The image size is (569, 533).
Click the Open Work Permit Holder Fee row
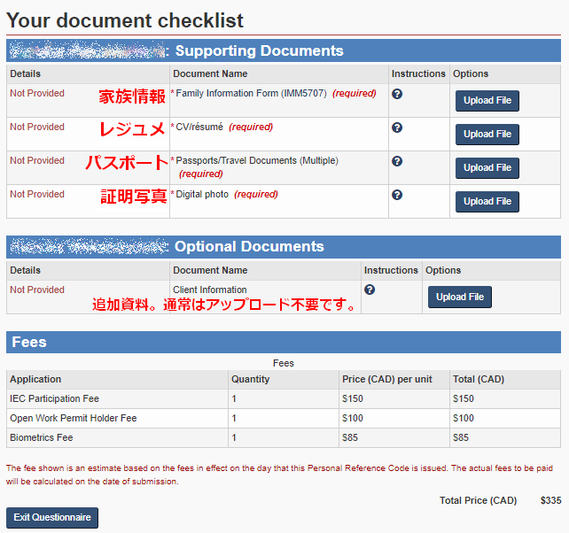(x=284, y=419)
